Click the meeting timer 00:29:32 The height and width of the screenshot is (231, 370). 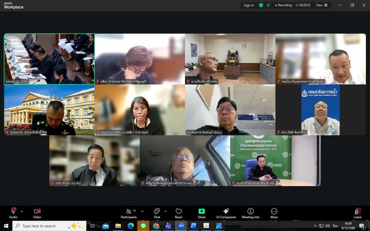click(303, 5)
